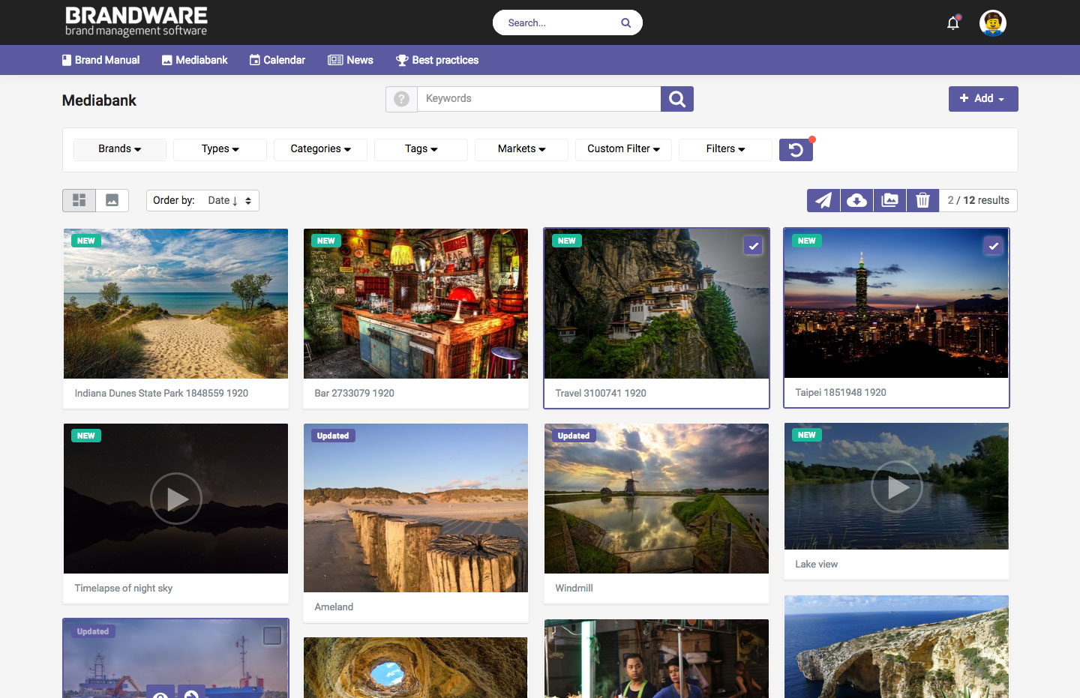Click the magnifier in top search bar

tap(625, 22)
